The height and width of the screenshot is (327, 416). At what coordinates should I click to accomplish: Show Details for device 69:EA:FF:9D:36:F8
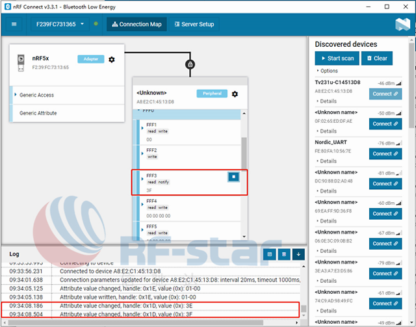(326, 221)
